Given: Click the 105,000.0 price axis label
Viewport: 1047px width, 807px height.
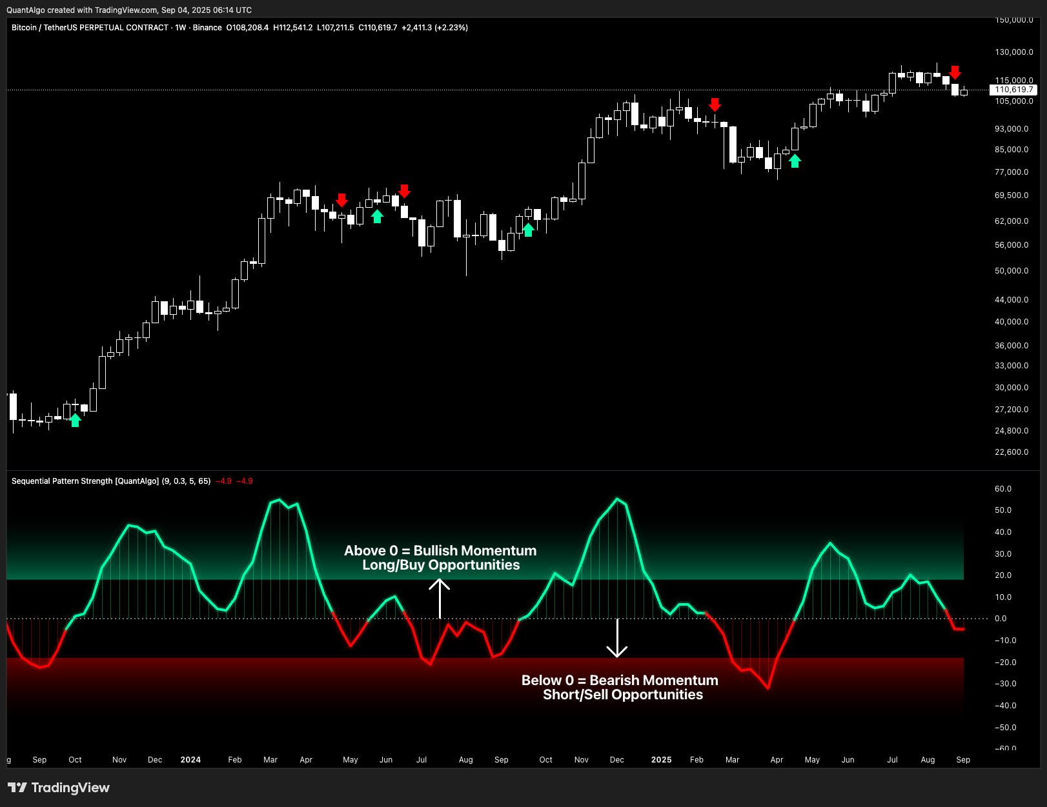Looking at the screenshot, I should 1014,101.
